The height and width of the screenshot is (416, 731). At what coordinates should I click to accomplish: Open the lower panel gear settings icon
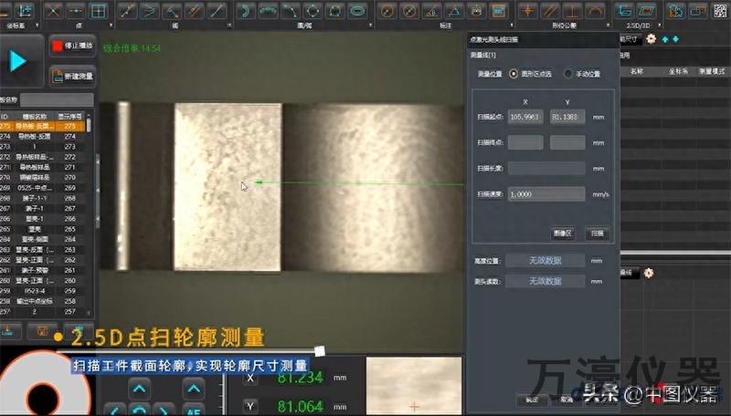click(649, 273)
